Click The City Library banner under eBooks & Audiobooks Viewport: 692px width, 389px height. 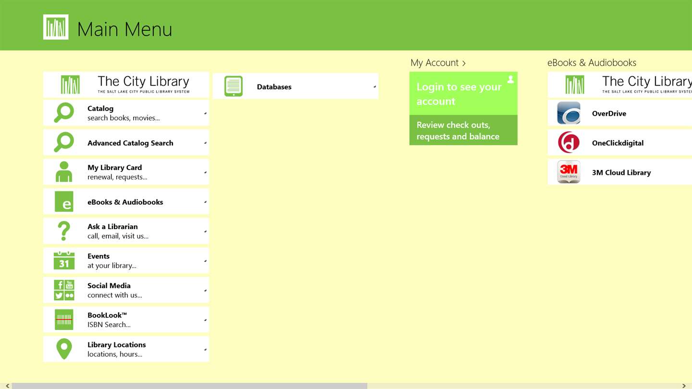coord(620,85)
